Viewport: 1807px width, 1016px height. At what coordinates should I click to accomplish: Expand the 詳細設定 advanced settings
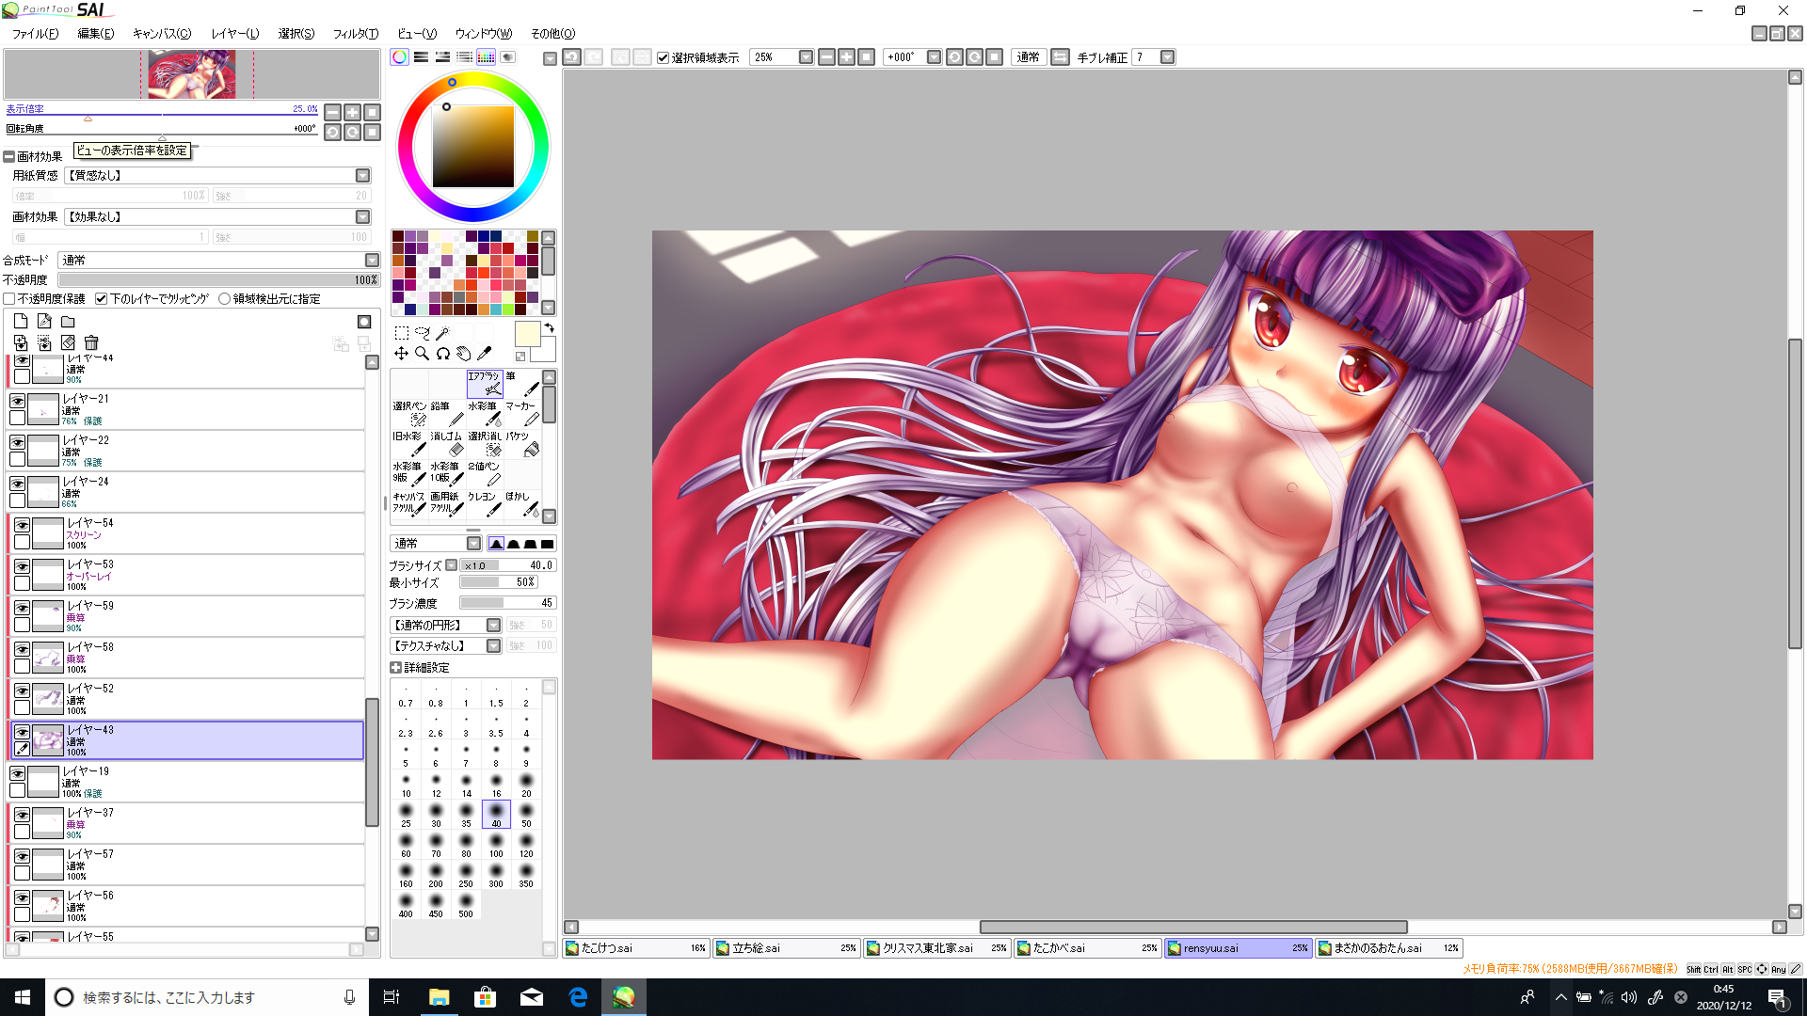pyautogui.click(x=396, y=668)
